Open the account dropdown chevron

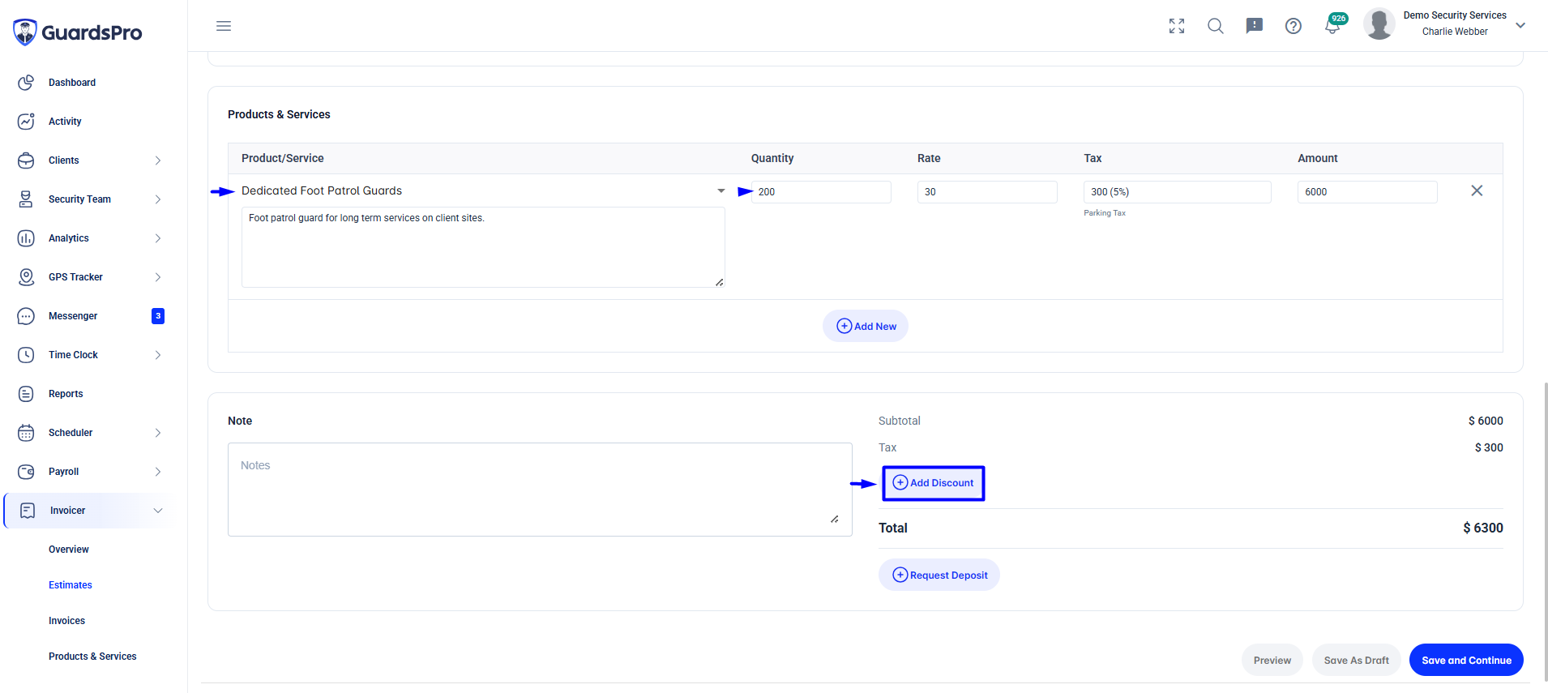pyautogui.click(x=1520, y=25)
